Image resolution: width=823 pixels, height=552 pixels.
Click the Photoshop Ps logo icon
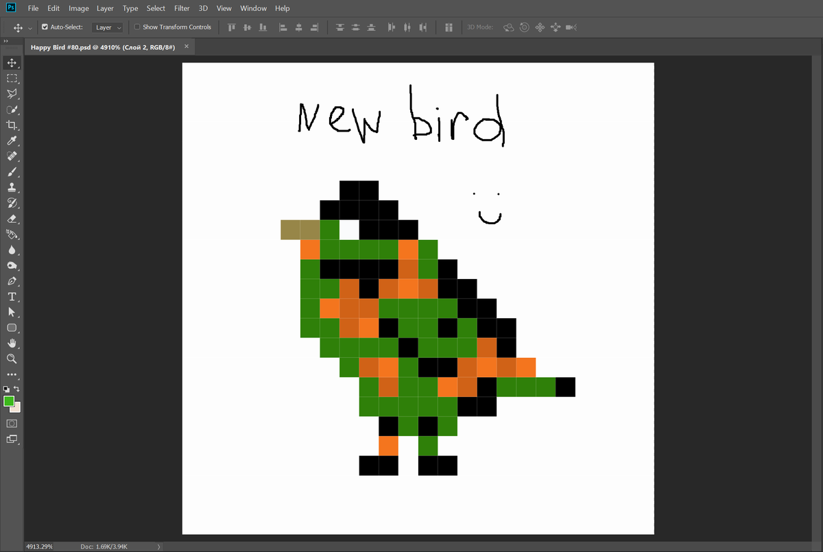11,8
